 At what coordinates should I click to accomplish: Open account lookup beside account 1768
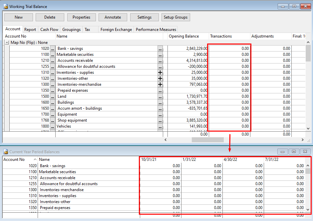tap(53, 120)
